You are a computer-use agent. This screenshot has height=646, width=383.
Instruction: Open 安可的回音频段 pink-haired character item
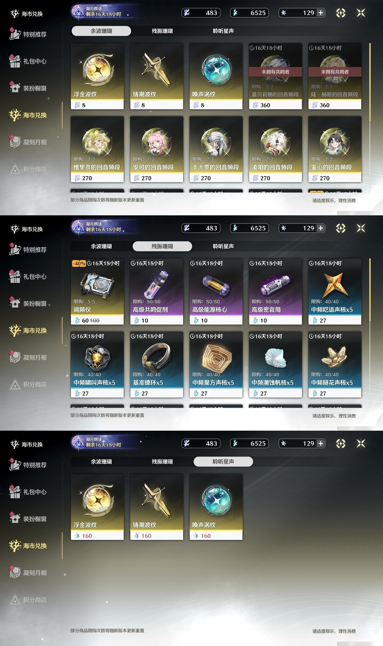pos(156,149)
